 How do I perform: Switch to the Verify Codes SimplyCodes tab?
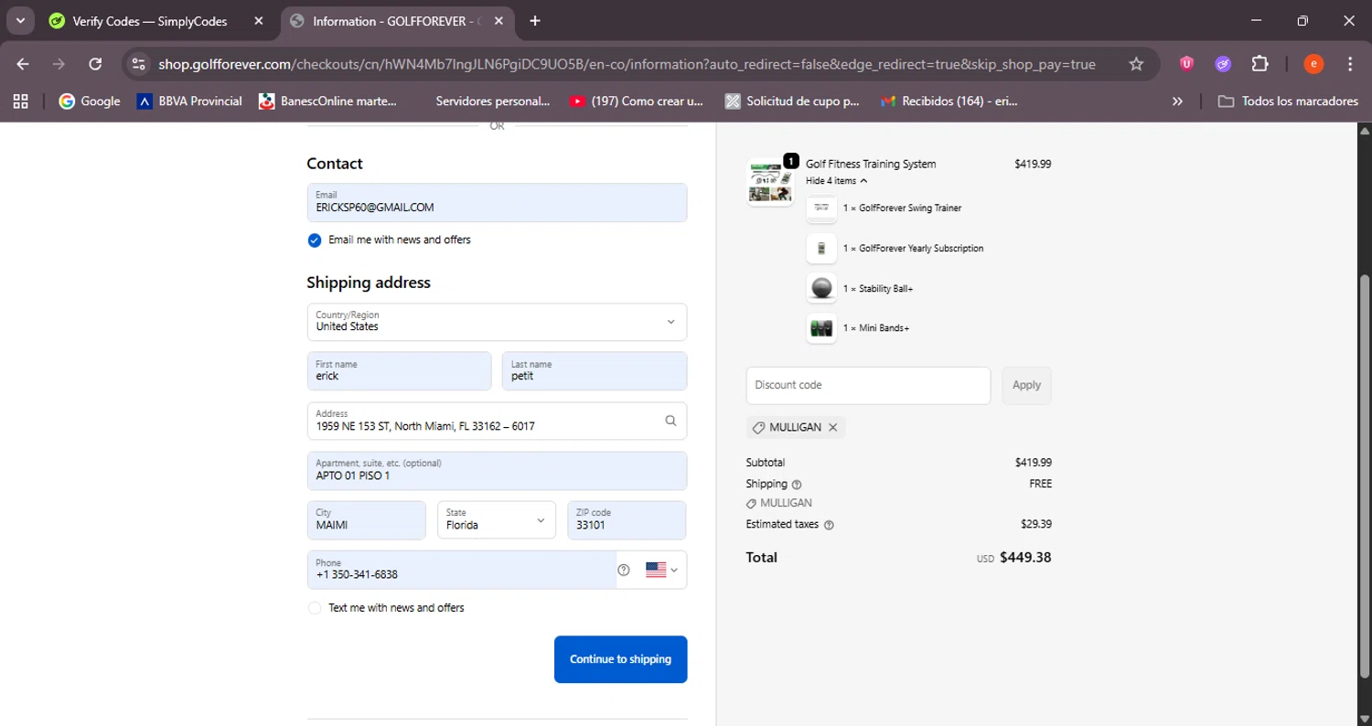click(x=150, y=21)
